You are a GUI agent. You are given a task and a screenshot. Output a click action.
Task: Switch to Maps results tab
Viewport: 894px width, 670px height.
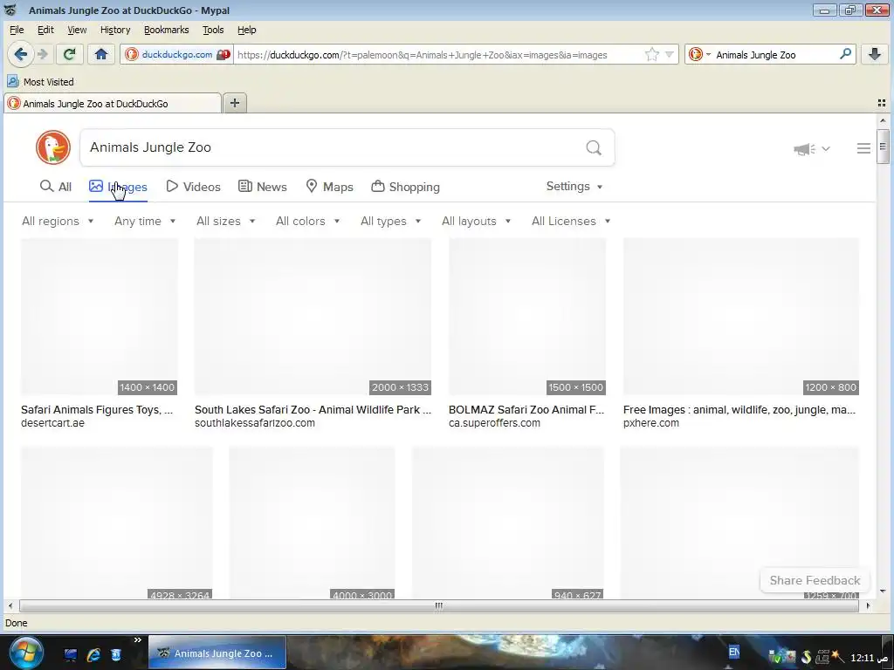pyautogui.click(x=329, y=187)
